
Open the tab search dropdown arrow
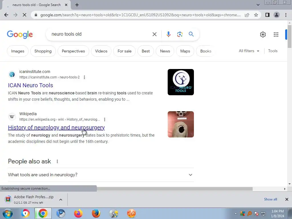[x=258, y=5]
